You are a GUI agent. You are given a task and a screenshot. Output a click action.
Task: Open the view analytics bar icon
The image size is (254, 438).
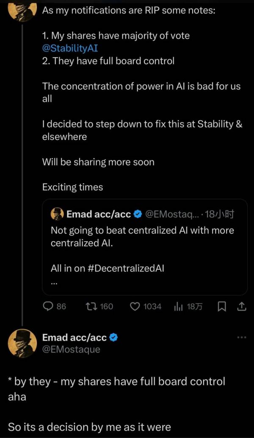(x=178, y=306)
